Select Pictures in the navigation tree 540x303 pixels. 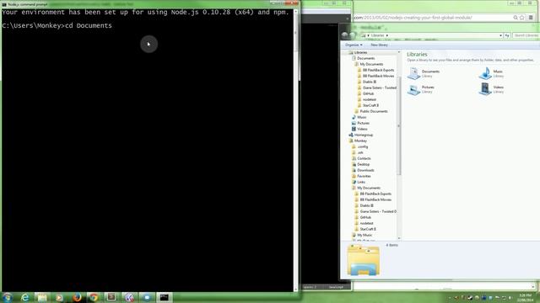[x=363, y=124]
